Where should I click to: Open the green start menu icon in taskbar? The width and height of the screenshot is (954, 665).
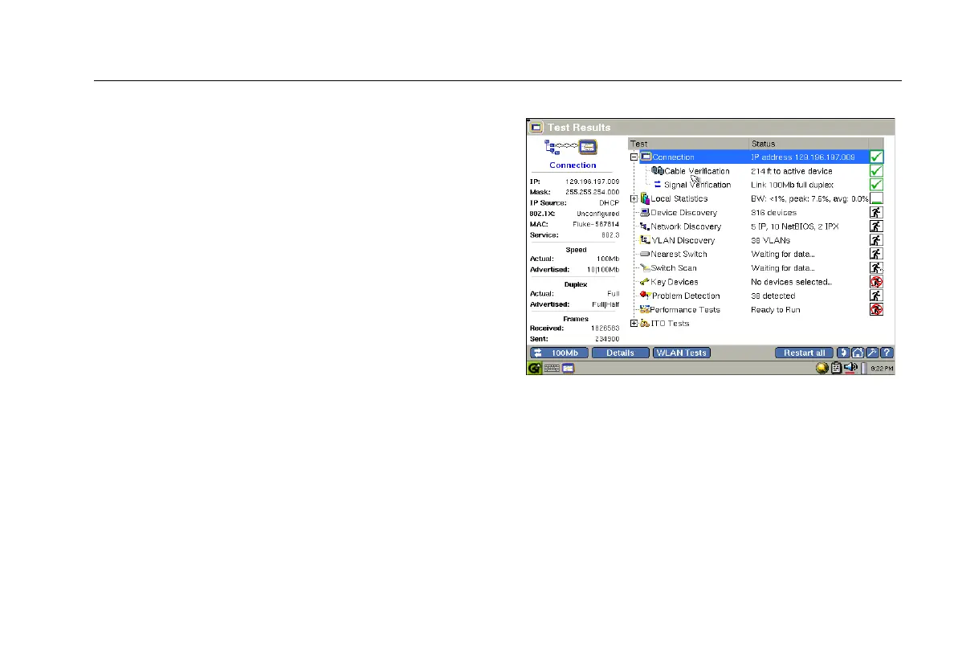[534, 368]
